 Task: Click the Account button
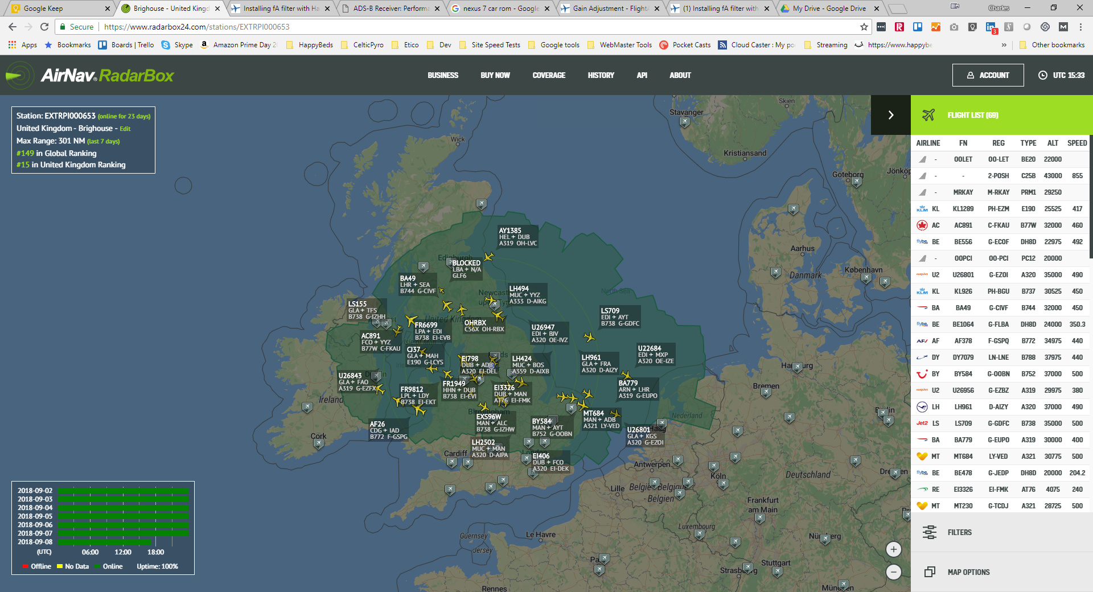pos(988,75)
